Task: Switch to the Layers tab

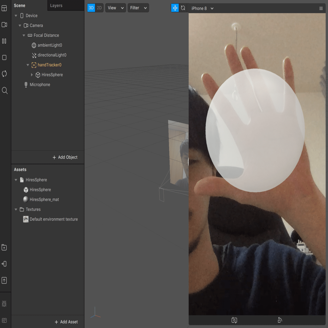Action: click(x=56, y=5)
